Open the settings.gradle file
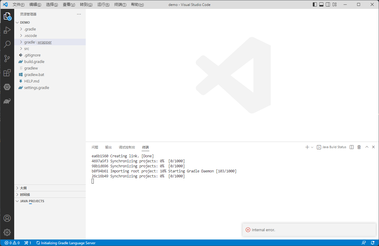 click(50, 88)
